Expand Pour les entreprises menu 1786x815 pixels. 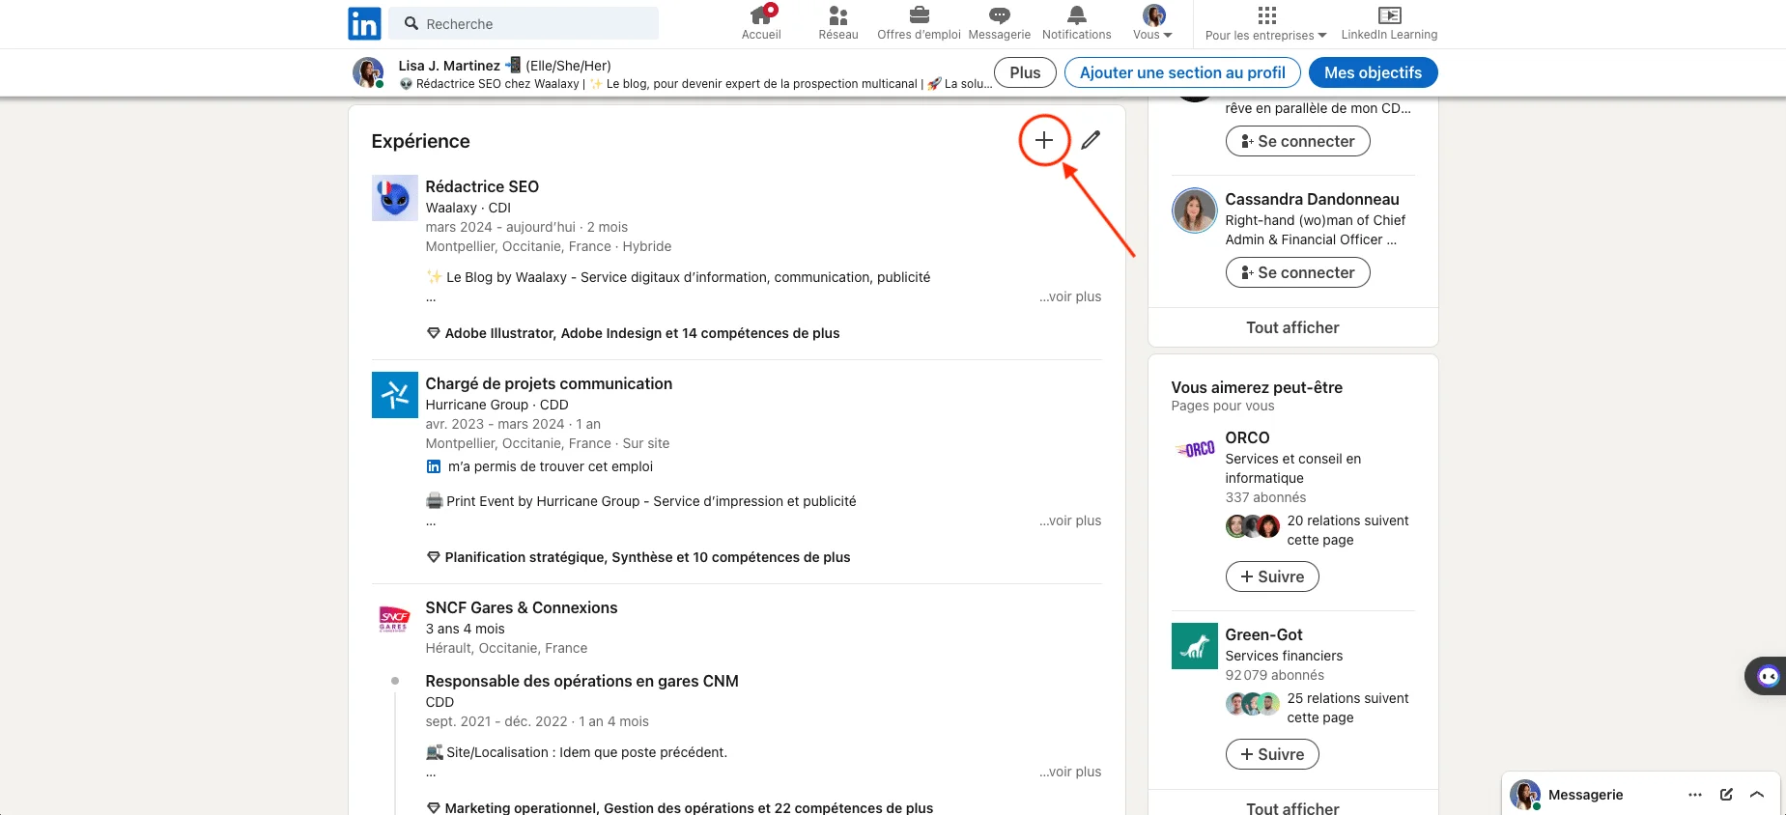pos(1266,23)
